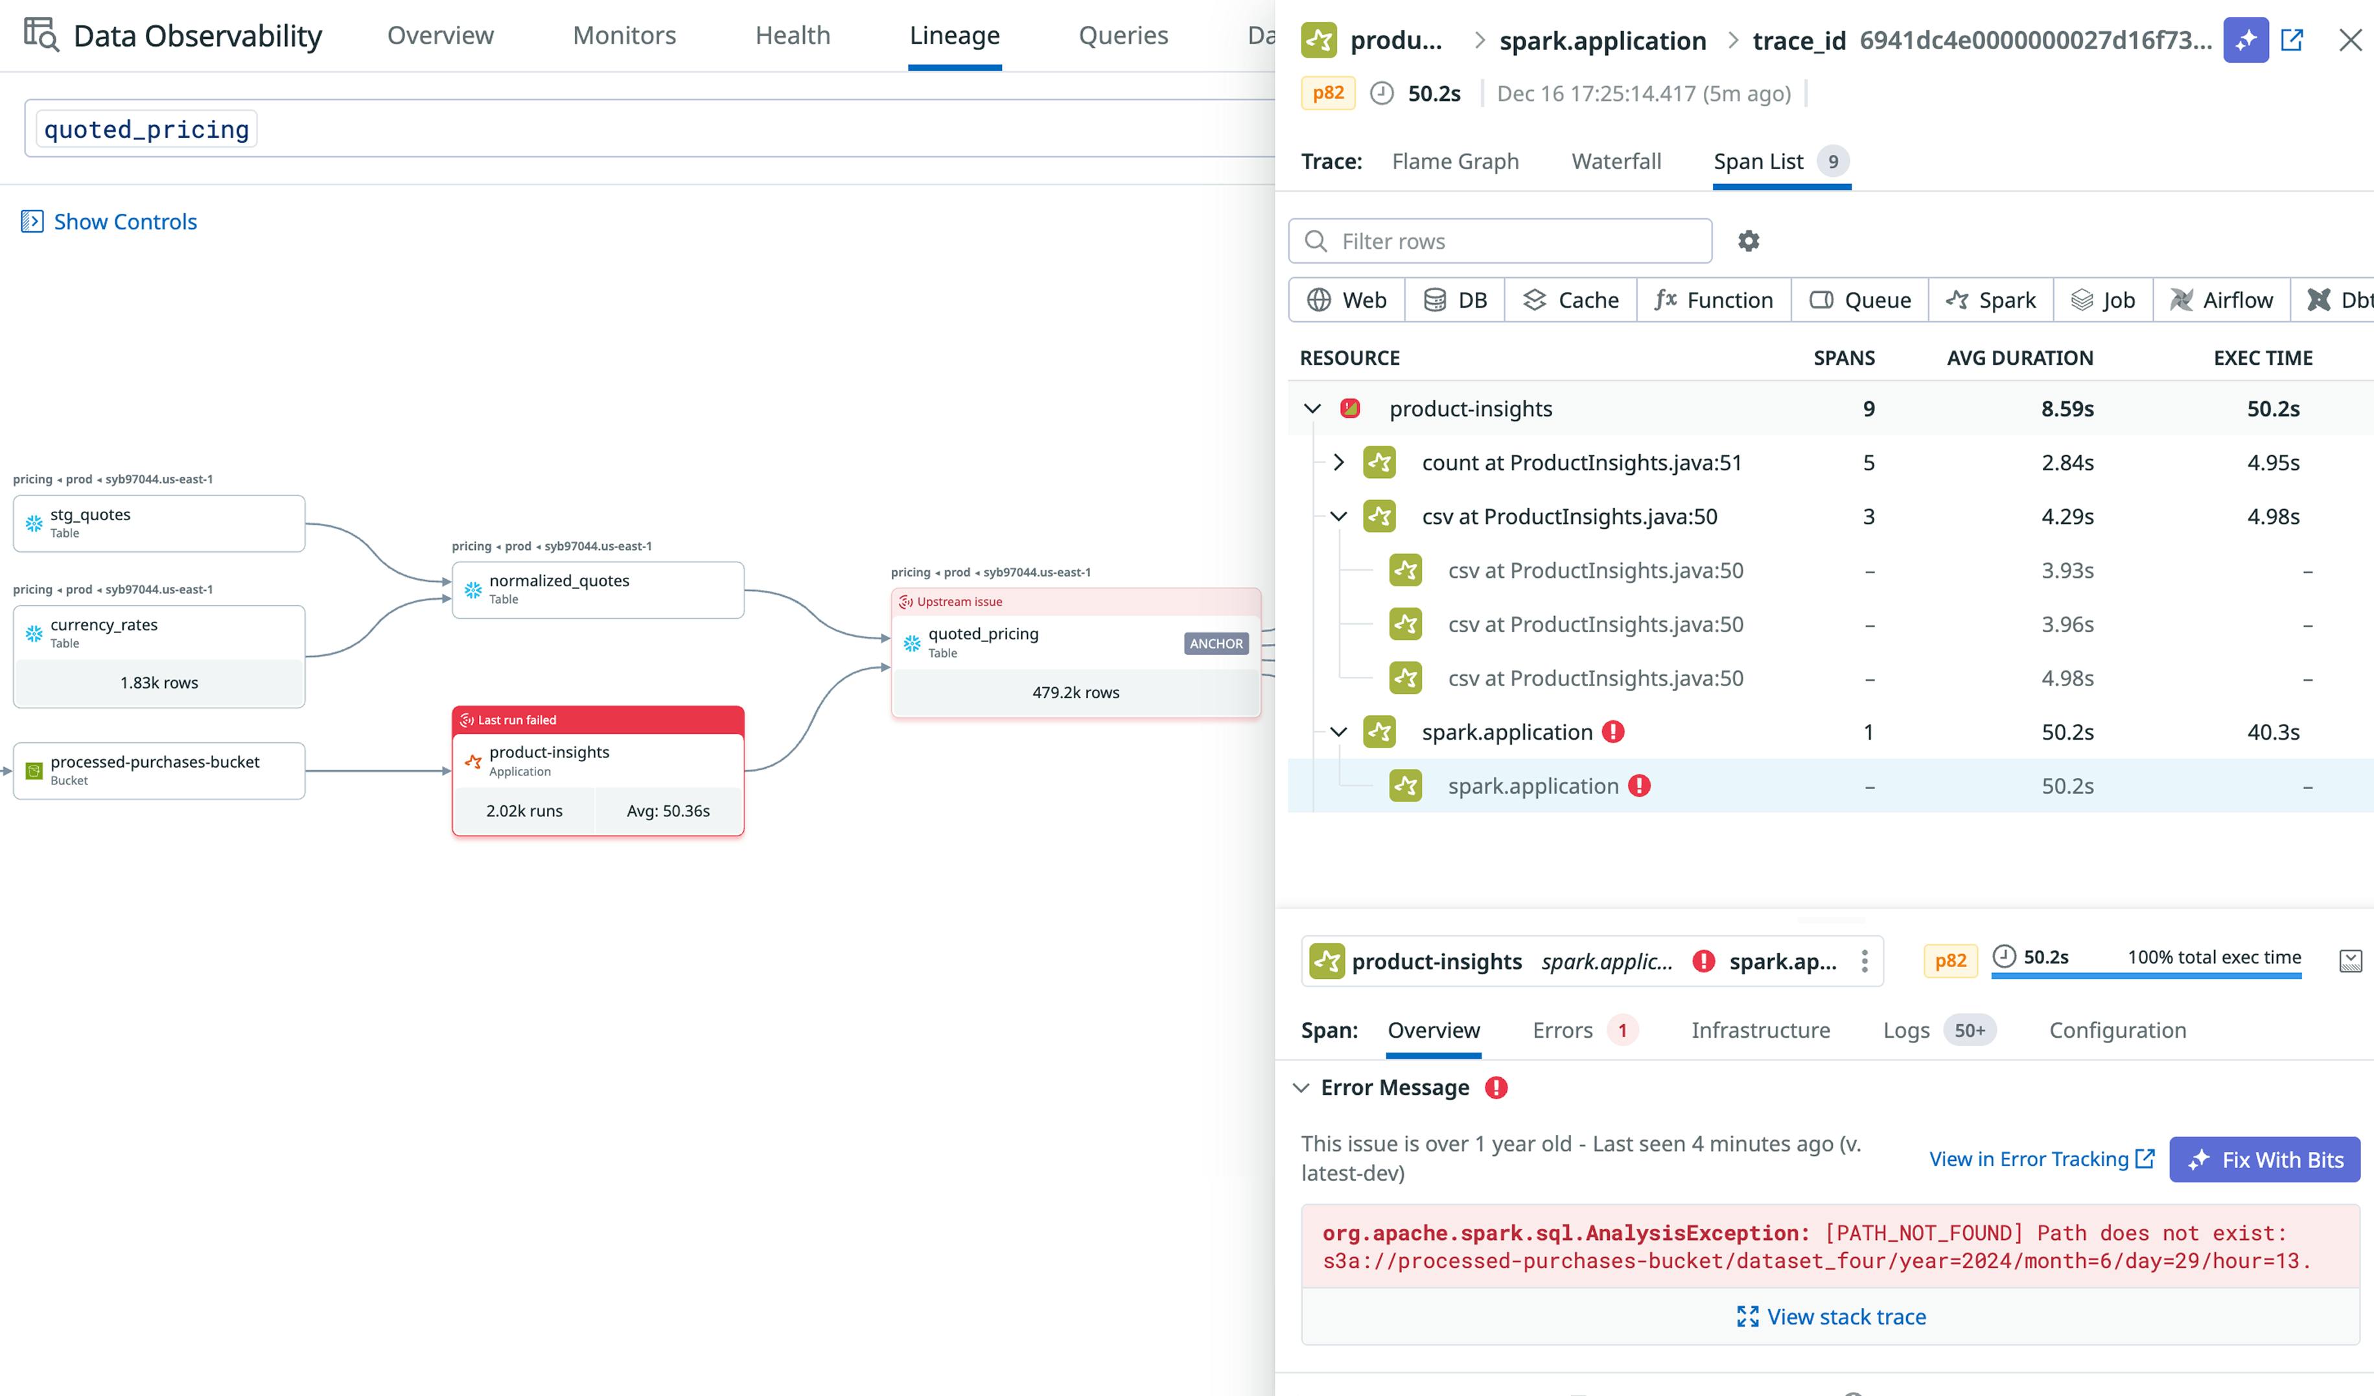This screenshot has width=2374, height=1396.
Task: Select the Airflow resource filter
Action: pos(2222,299)
